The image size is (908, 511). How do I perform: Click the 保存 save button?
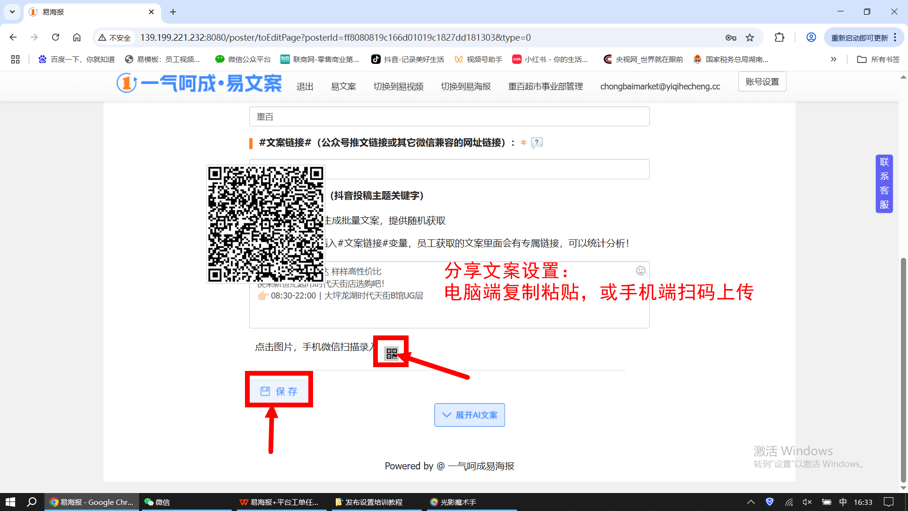click(279, 391)
